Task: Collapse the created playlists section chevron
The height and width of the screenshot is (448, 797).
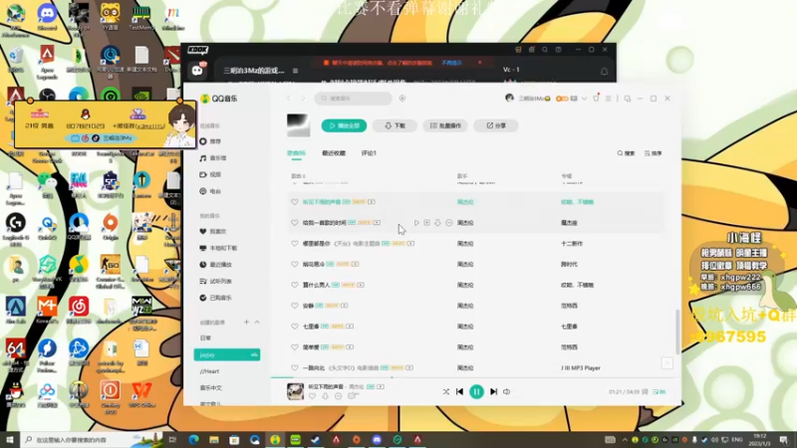Action: [x=257, y=322]
